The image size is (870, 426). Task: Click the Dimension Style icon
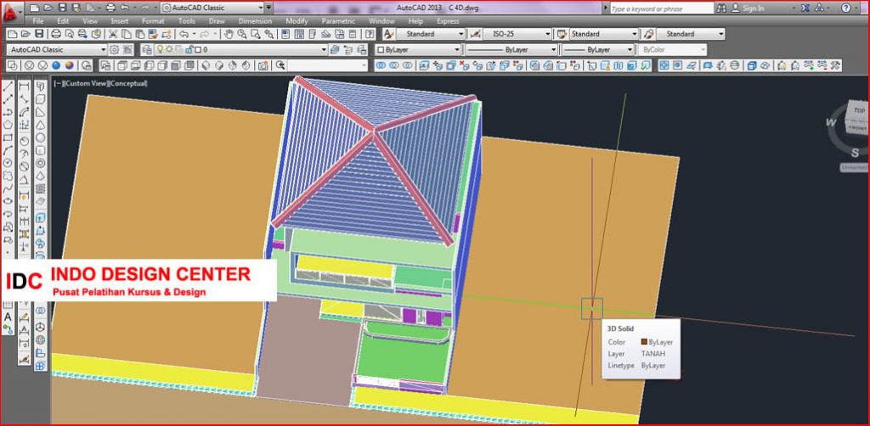pyautogui.click(x=475, y=34)
